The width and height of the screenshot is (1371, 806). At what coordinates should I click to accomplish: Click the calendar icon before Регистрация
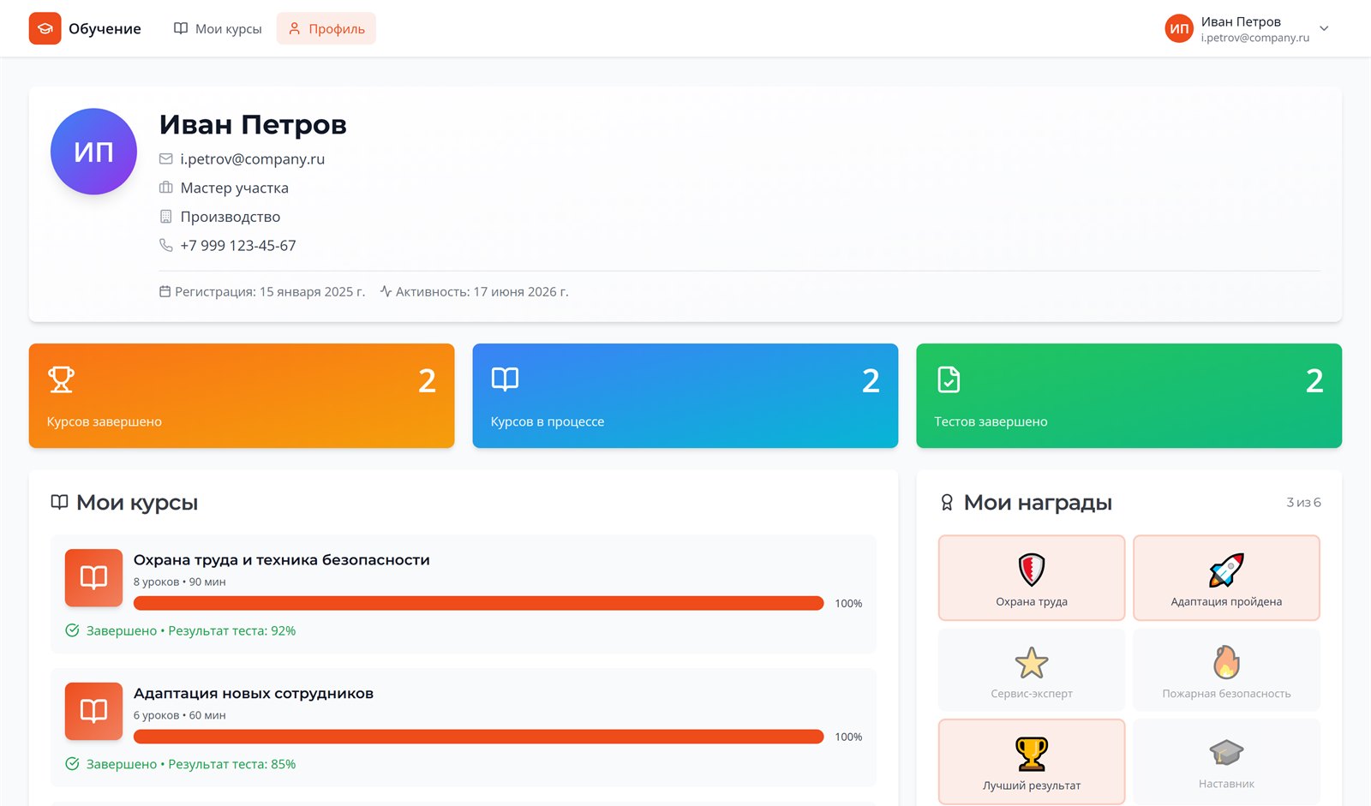165,291
